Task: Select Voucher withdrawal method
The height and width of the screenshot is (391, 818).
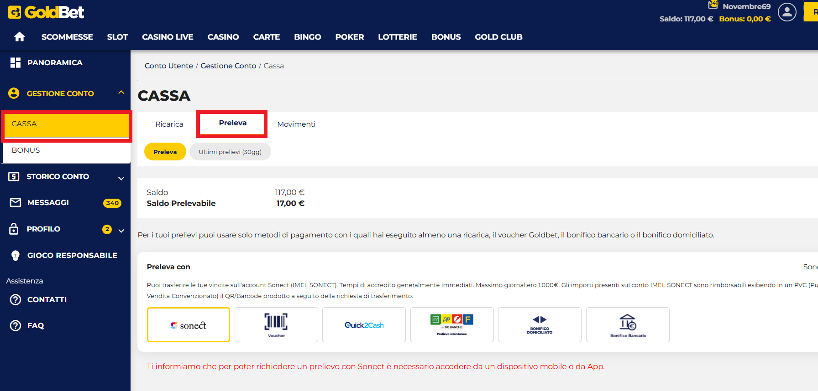Action: click(x=276, y=324)
